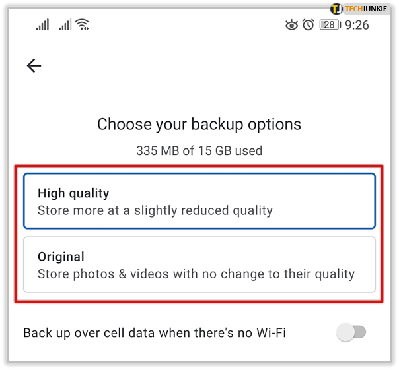This screenshot has width=399, height=370.
Task: Toggle cell data backup switch on
Action: pos(351,332)
